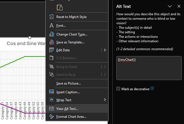Select the purple line series in chart
The image size is (184, 124).
pos(35,113)
